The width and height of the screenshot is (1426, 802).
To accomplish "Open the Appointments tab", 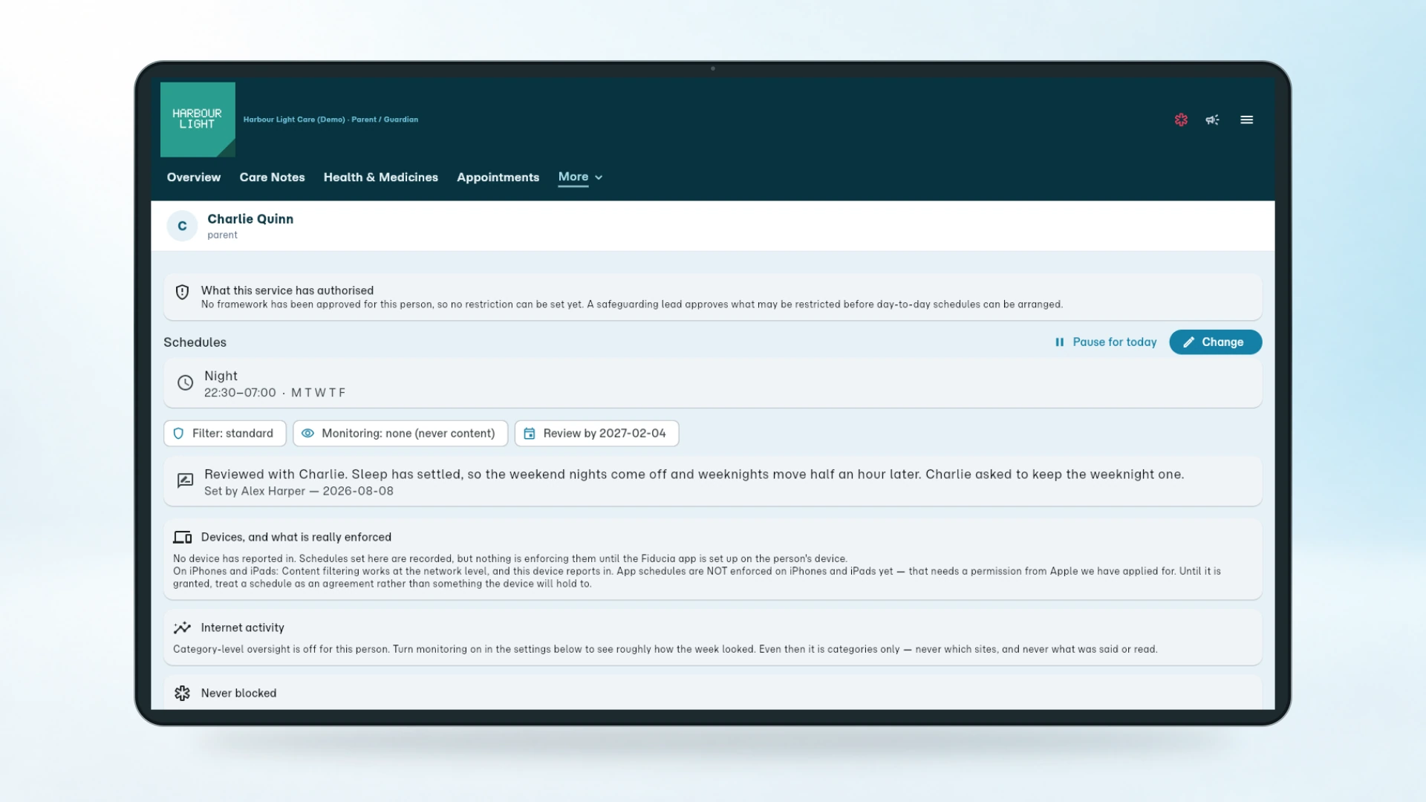I will (498, 177).
